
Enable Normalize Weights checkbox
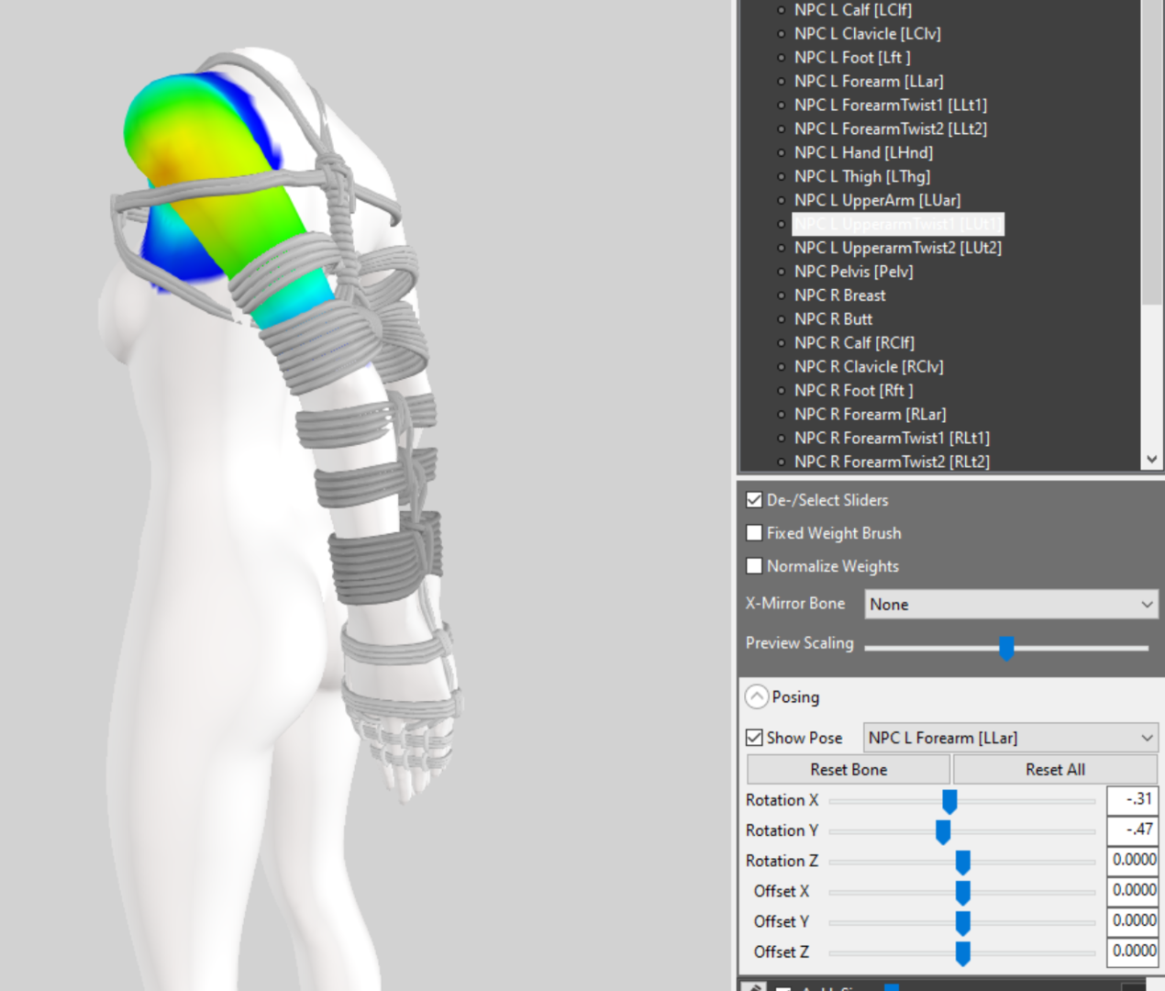[x=755, y=566]
